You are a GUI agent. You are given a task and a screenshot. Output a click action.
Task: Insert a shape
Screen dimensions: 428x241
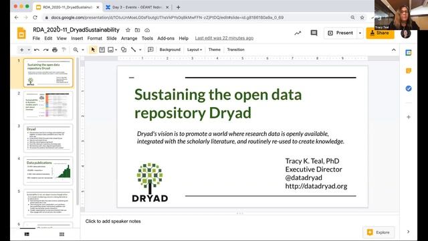(x=124, y=50)
